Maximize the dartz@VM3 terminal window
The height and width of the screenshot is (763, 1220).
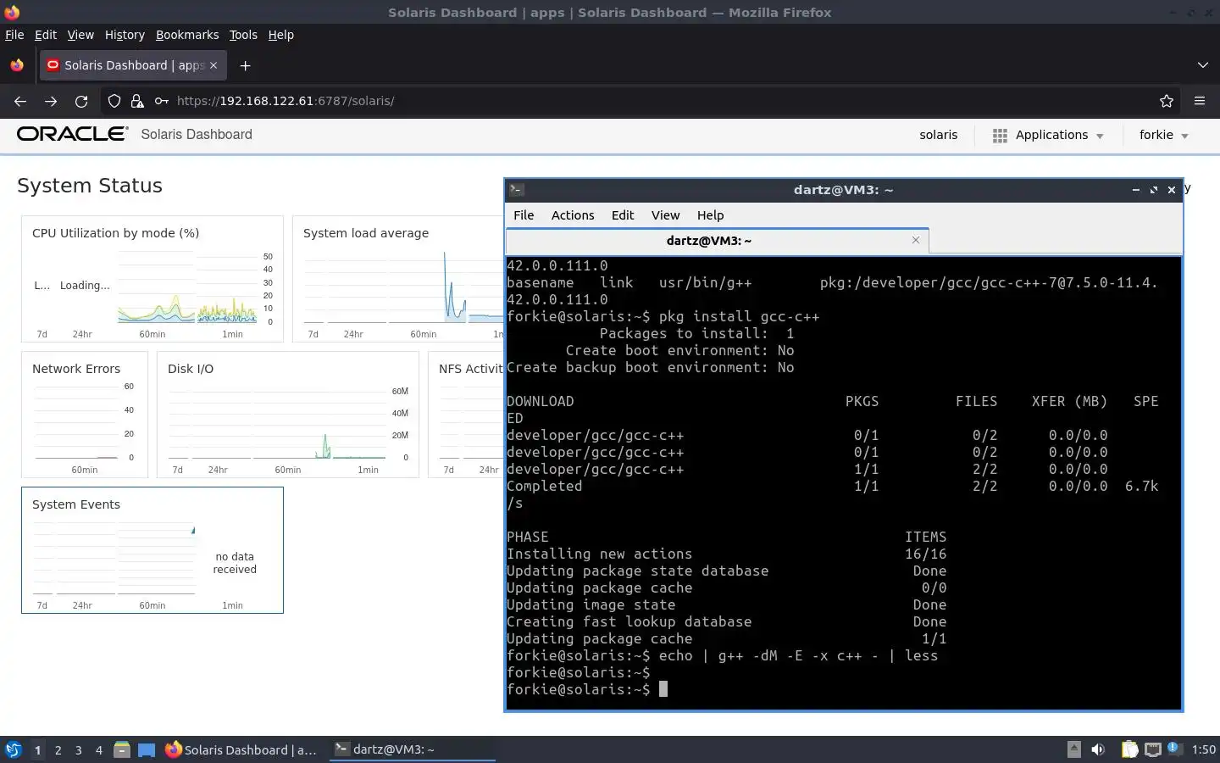tap(1153, 190)
